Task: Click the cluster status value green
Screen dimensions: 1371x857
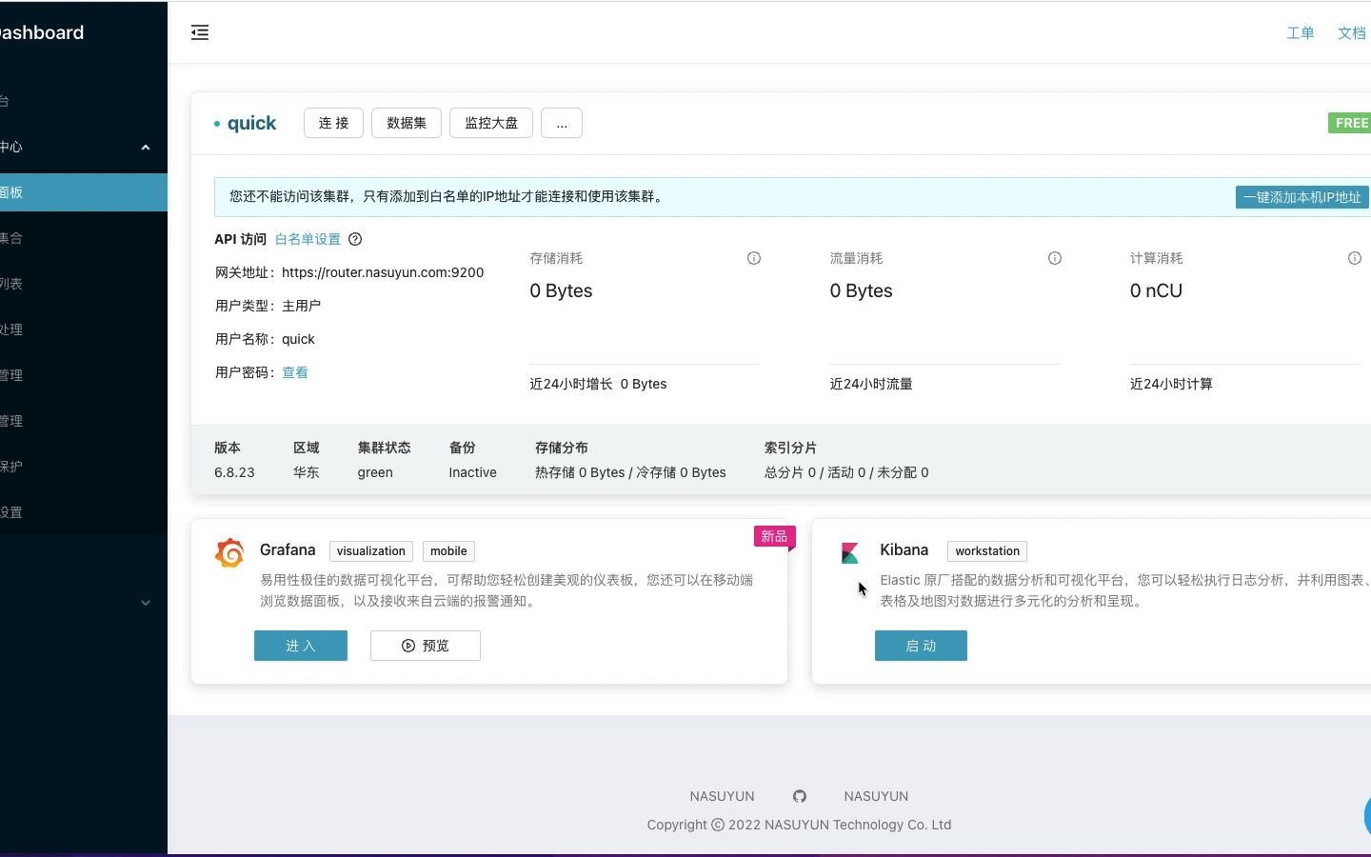Action: tap(375, 472)
